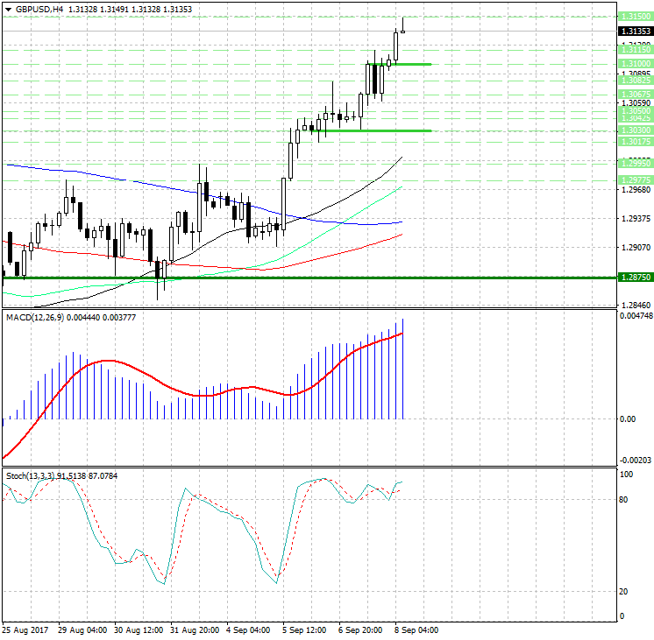Click the 1.29680 price axis value
654x640 pixels.
[636, 190]
